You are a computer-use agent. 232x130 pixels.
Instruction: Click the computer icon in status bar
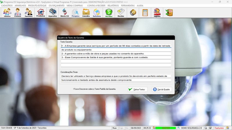coord(210,128)
